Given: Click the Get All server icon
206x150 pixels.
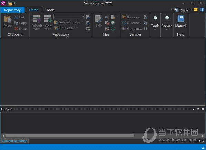Looking at the screenshot, I should point(48,19).
